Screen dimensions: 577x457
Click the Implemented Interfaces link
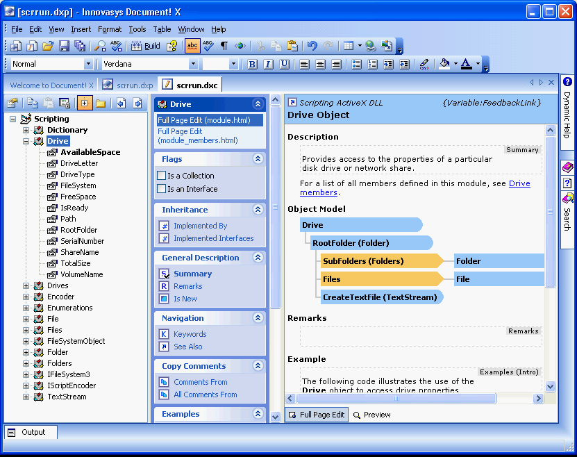pos(213,238)
